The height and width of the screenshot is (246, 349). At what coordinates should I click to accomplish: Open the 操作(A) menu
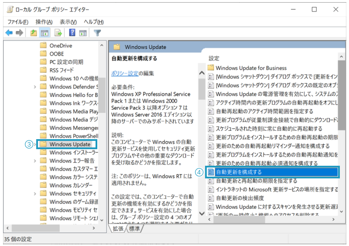pyautogui.click(x=44, y=22)
